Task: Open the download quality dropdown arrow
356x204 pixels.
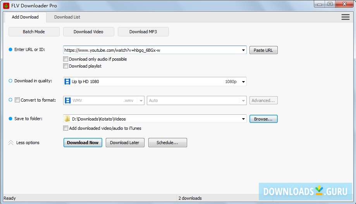Action: (243, 82)
